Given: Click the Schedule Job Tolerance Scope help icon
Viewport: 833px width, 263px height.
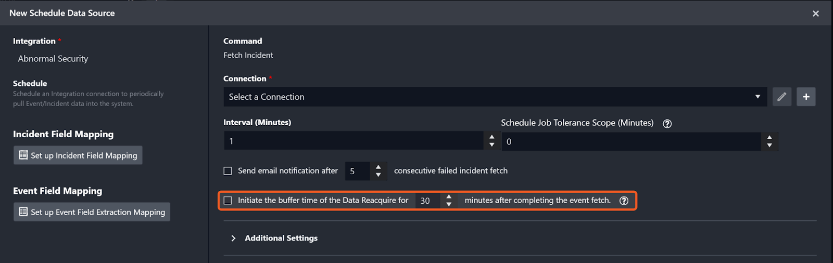Looking at the screenshot, I should coord(667,124).
